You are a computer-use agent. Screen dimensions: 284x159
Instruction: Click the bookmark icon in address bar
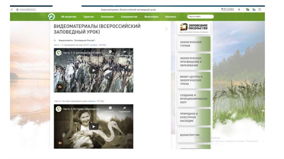click(x=239, y=10)
